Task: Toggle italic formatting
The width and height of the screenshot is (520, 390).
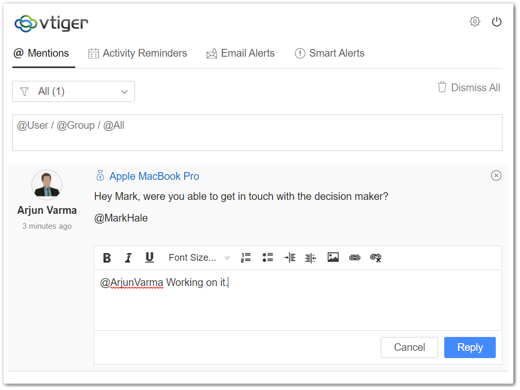Action: [x=128, y=258]
